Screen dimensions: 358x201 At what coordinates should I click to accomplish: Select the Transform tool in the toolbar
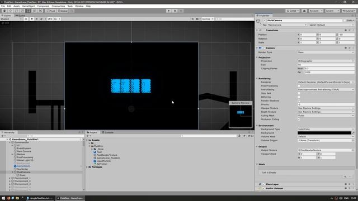pos(34,11)
